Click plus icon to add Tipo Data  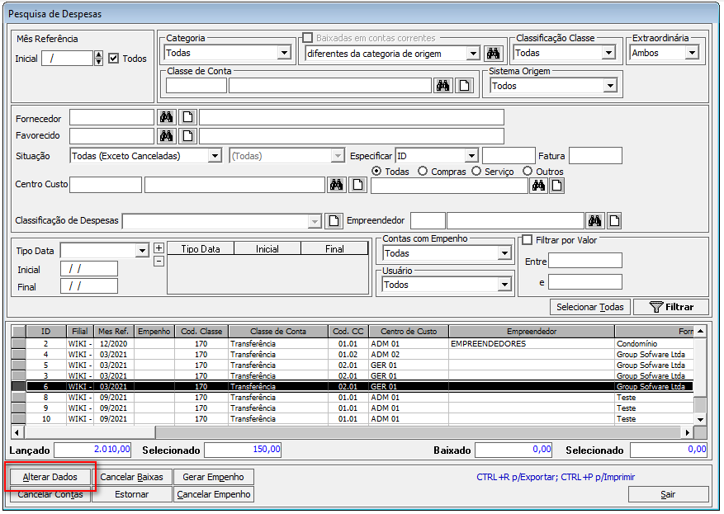(159, 248)
